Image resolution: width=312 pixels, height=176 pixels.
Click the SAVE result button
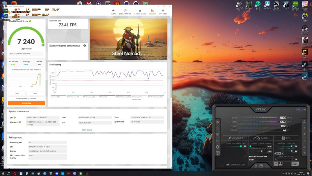tap(35, 93)
